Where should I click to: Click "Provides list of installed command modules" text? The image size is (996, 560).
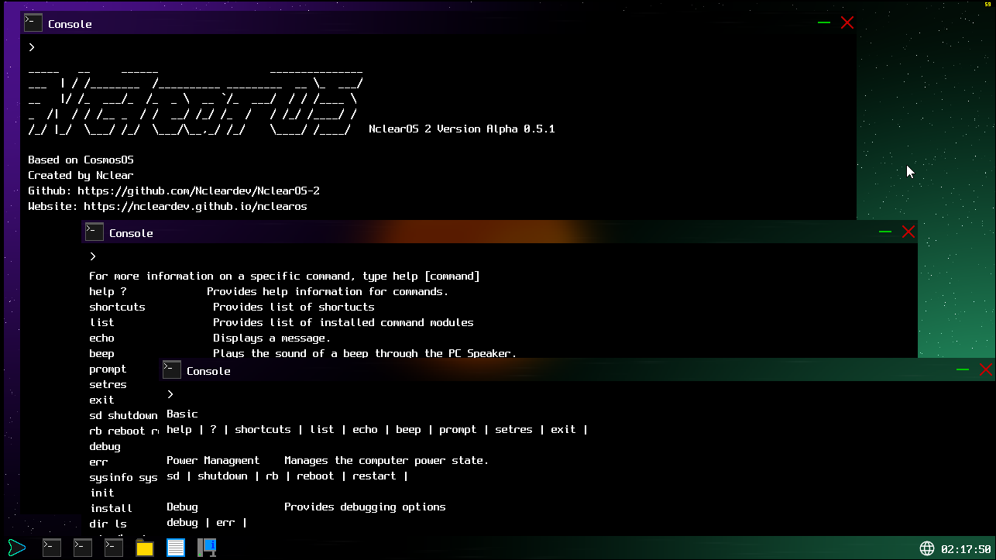tap(343, 322)
